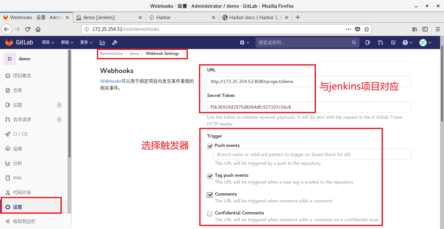Click the webhook URL input field
444x229 pixels.
click(x=309, y=81)
